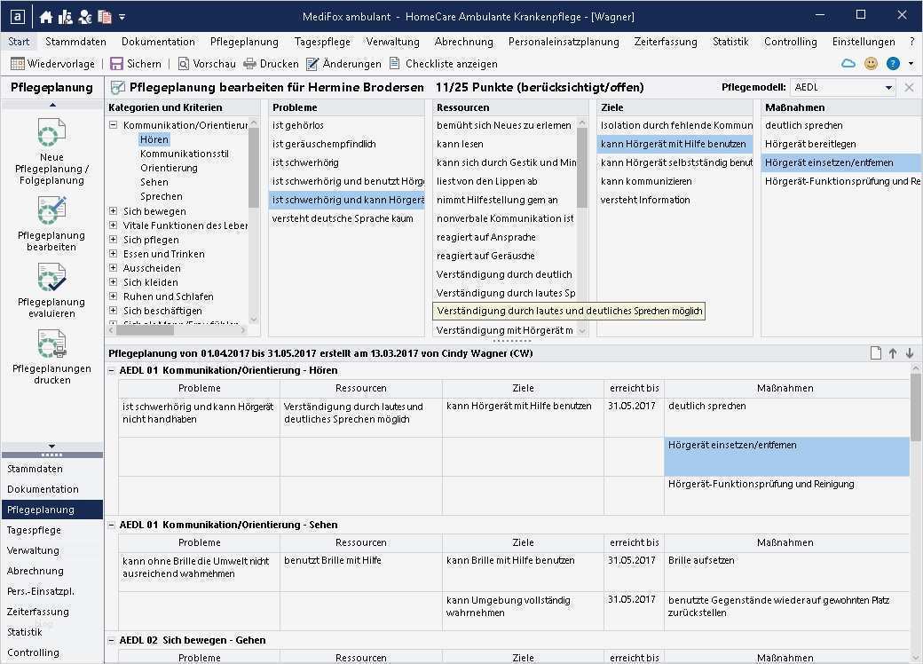Click the people icon in title bar
923x664 pixels.
click(85, 17)
